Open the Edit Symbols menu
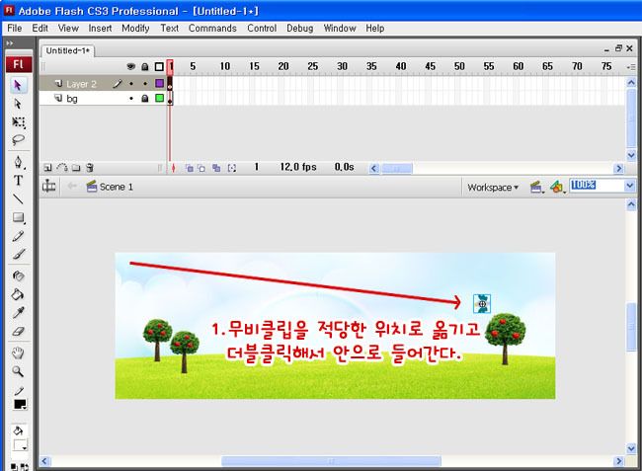This screenshot has width=642, height=471. [x=557, y=188]
